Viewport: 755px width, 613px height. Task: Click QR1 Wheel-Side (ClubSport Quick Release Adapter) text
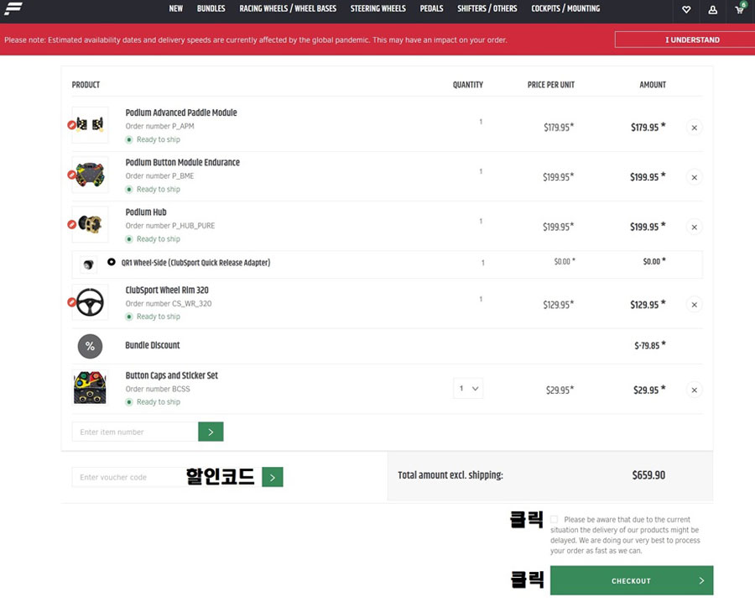195,263
